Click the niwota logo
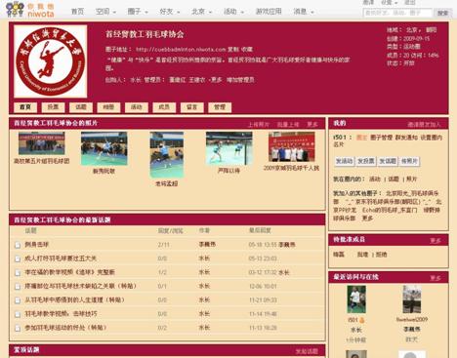 click(30, 10)
